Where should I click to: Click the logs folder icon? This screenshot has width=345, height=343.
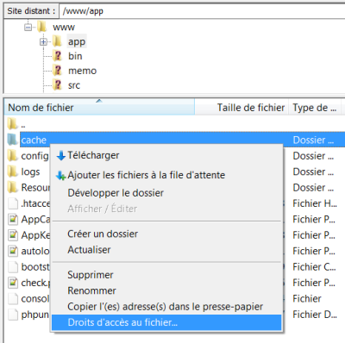[x=12, y=171]
